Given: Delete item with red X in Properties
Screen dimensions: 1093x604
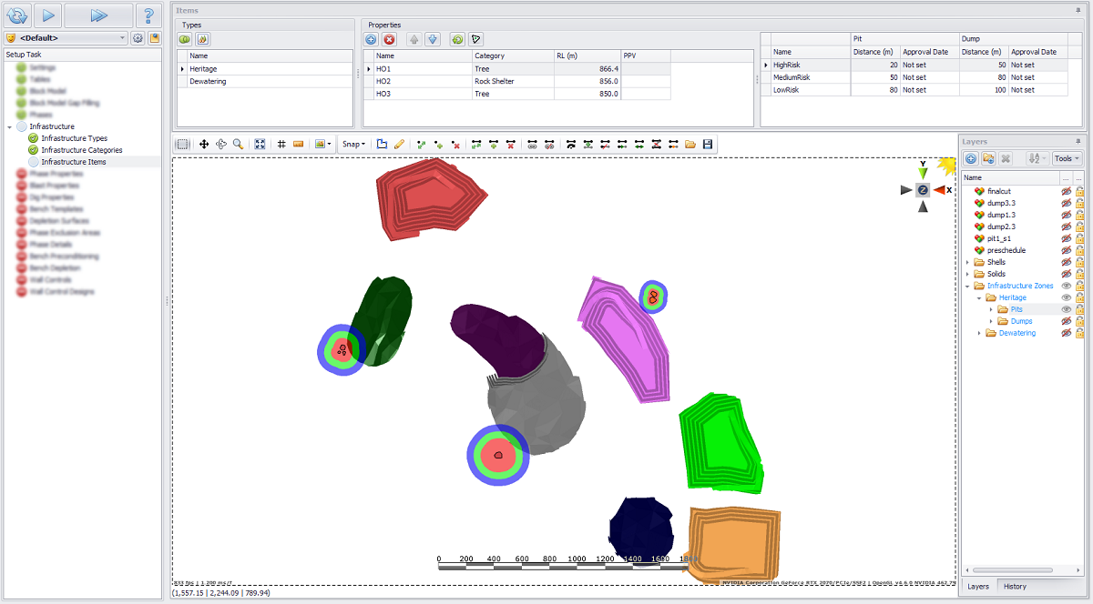Looking at the screenshot, I should 389,39.
